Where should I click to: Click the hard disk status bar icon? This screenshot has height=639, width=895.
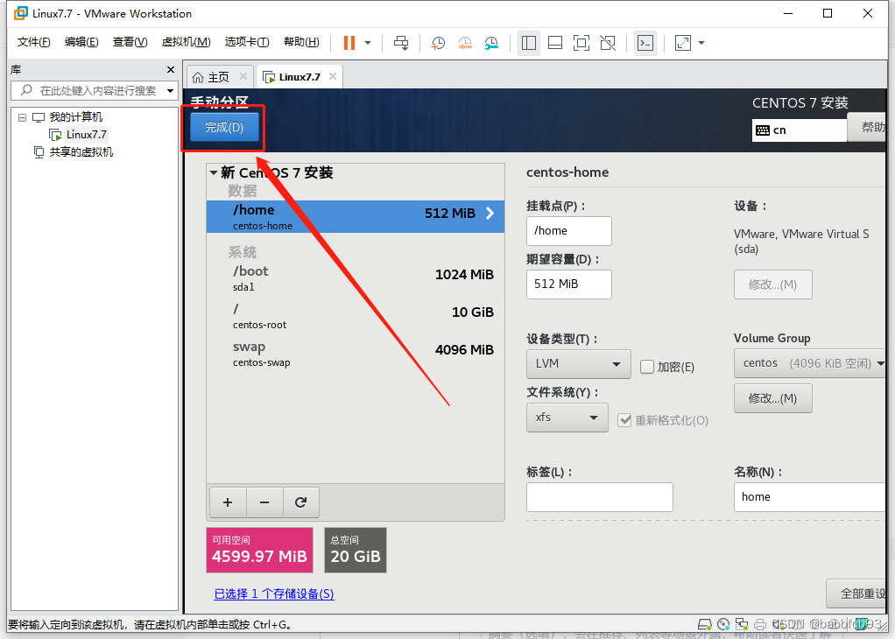coord(705,624)
